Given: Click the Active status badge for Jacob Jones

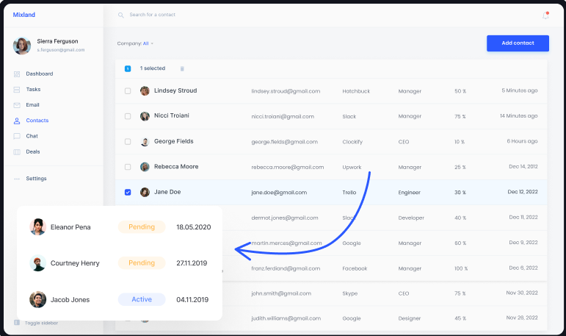Looking at the screenshot, I should pyautogui.click(x=142, y=299).
